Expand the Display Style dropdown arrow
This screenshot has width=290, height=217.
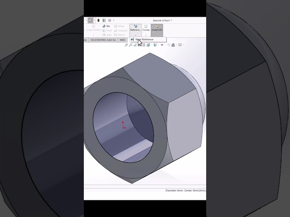pos(159,45)
